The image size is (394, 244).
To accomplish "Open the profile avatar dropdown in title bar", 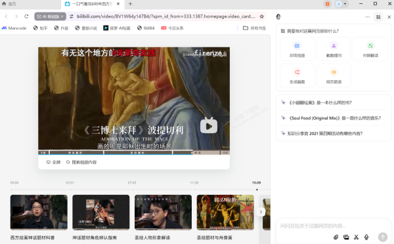I will pyautogui.click(x=341, y=4).
